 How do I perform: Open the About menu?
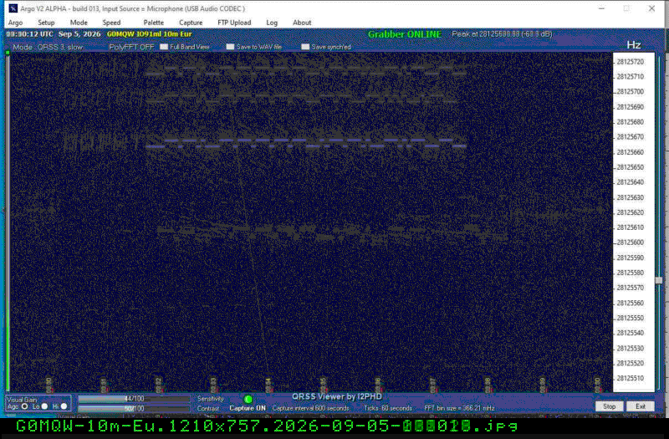[x=302, y=23]
